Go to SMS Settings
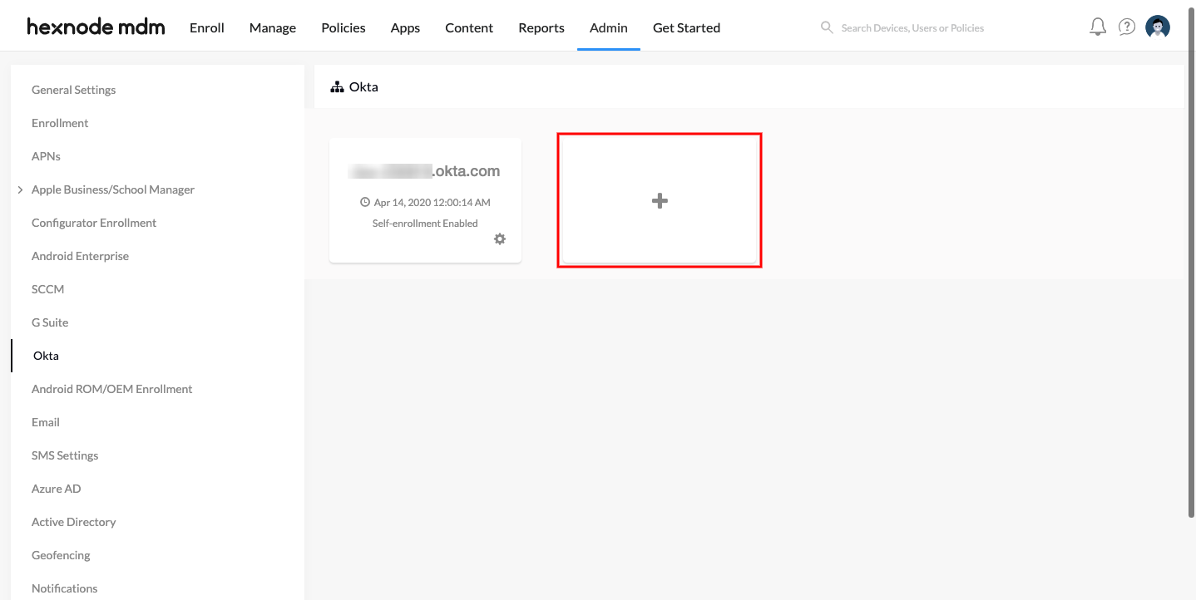 [65, 455]
